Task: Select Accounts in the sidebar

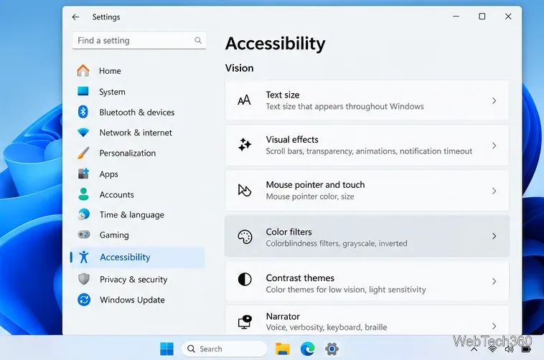Action: pyautogui.click(x=116, y=194)
